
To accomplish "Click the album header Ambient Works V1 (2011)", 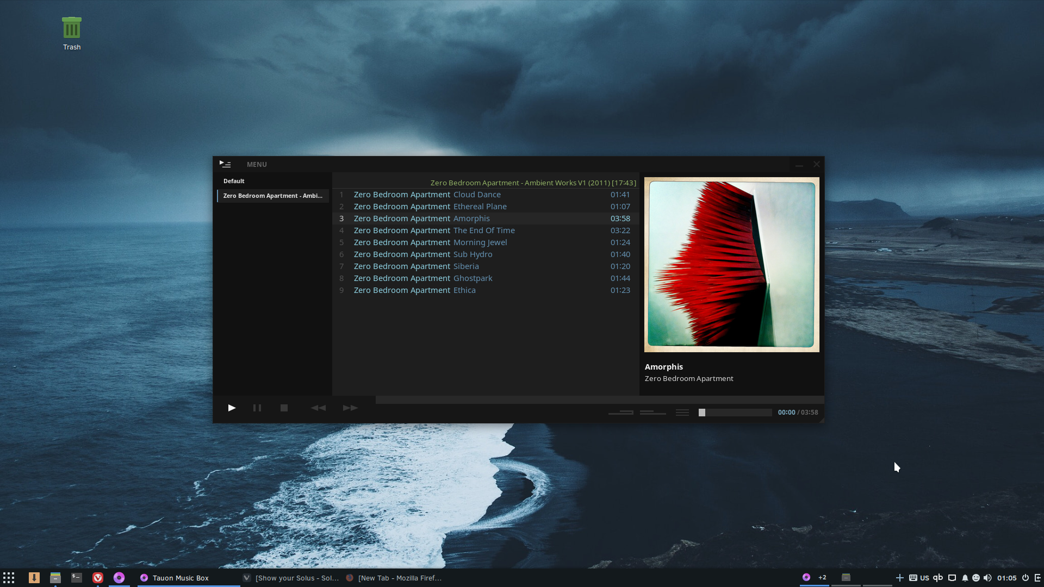I will 533,183.
